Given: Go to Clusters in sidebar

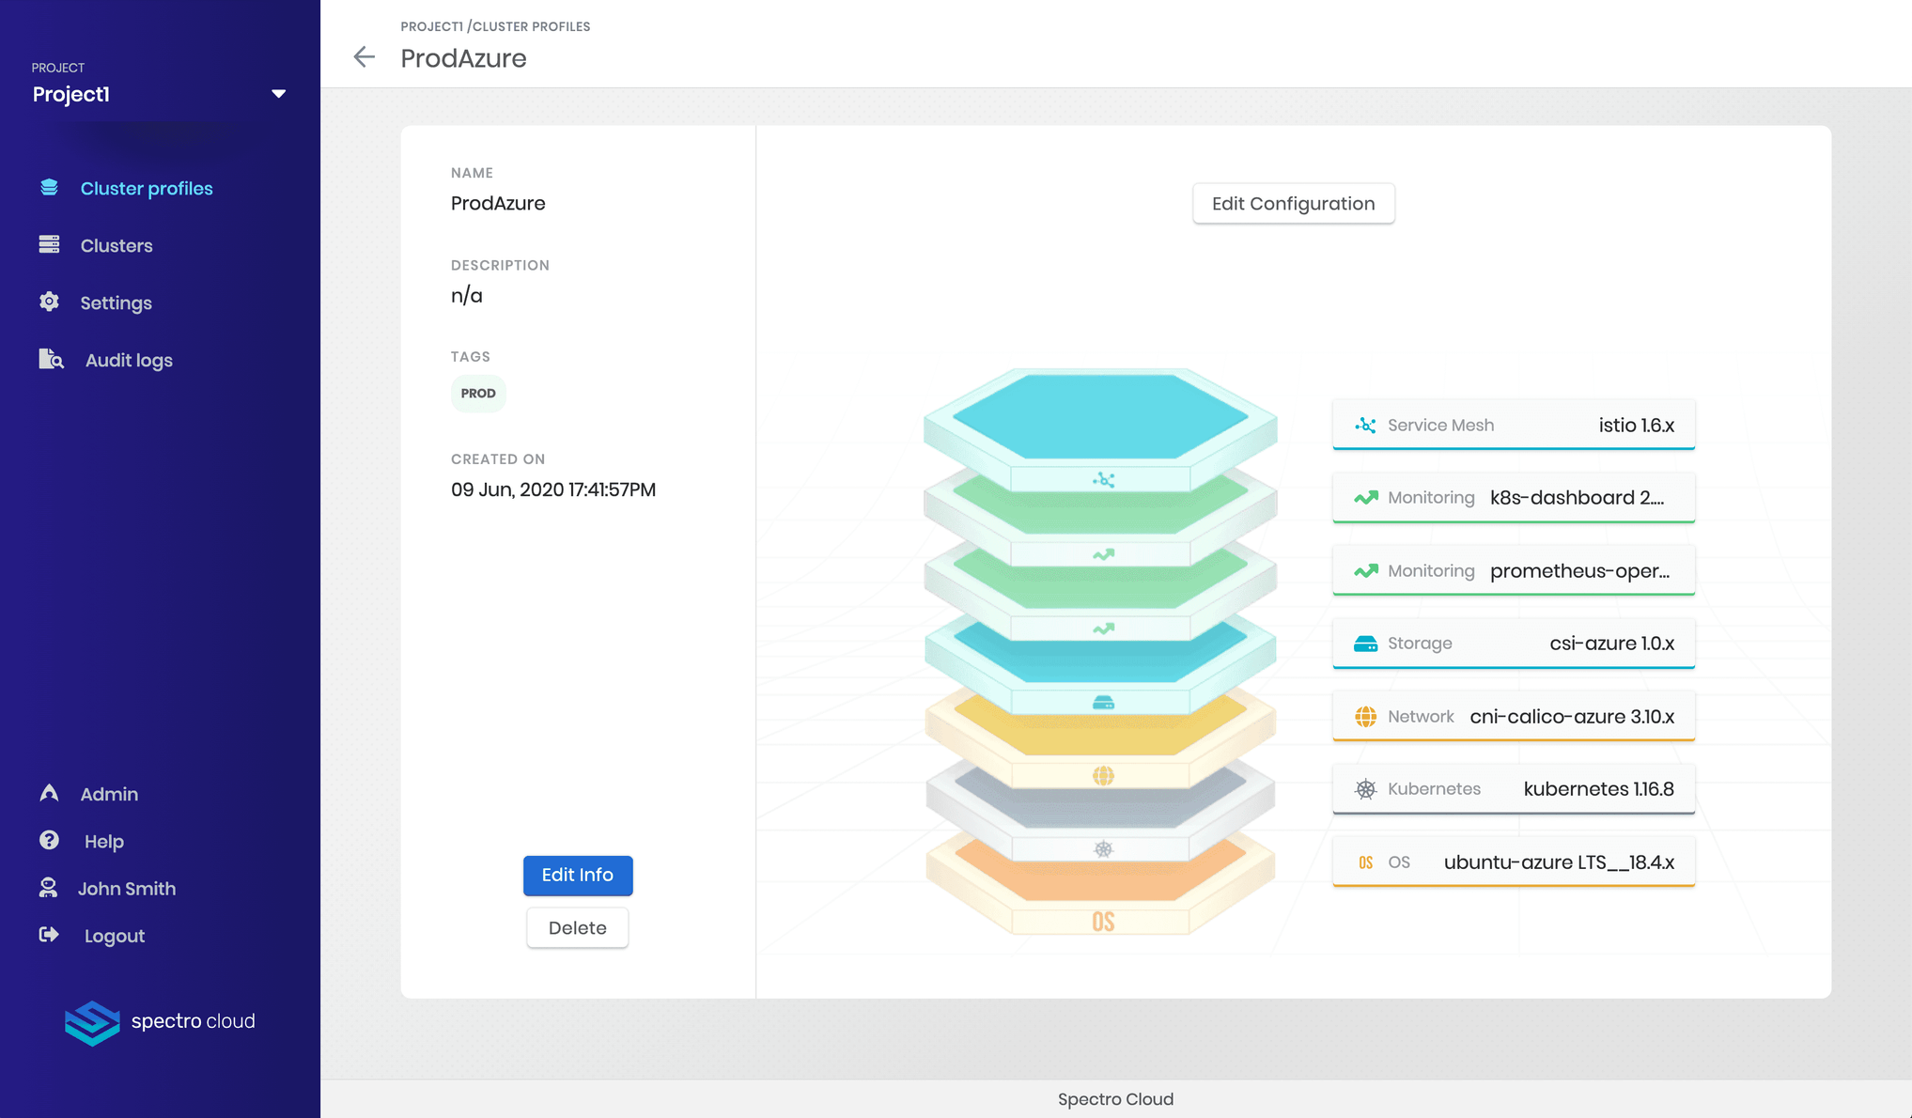Looking at the screenshot, I should pyautogui.click(x=117, y=245).
